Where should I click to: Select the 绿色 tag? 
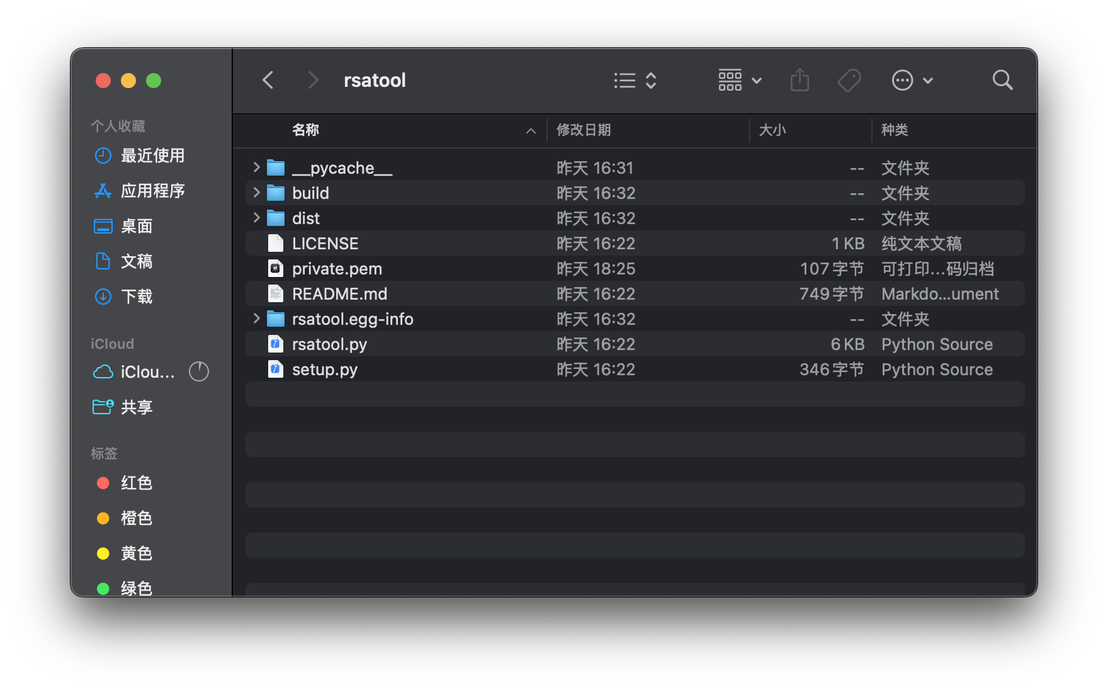coord(125,588)
